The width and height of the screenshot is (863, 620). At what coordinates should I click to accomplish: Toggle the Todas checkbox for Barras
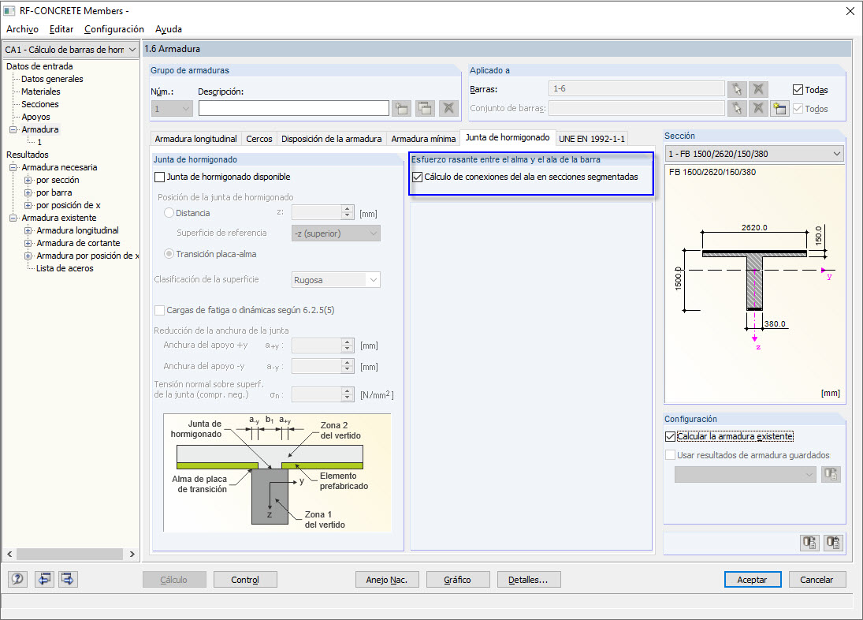click(798, 89)
